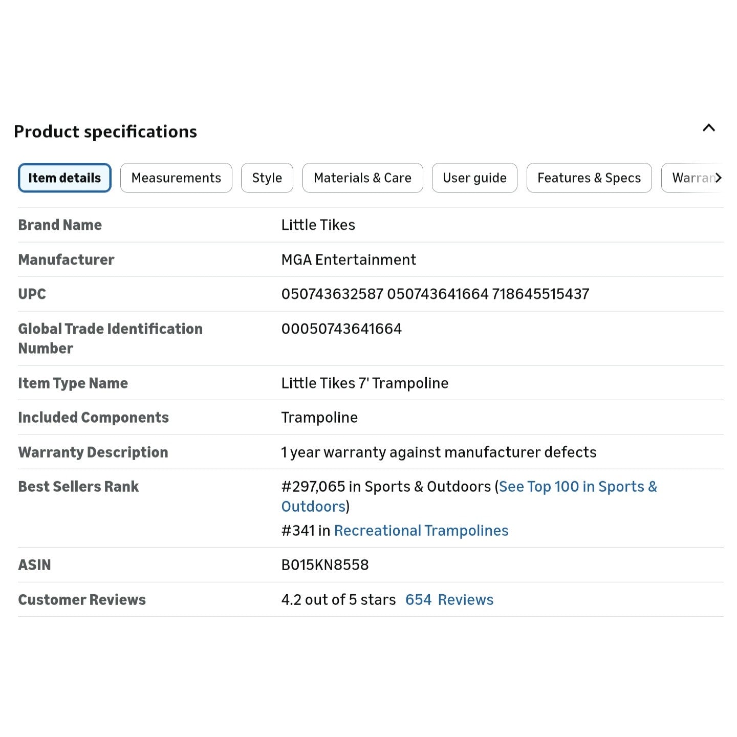Click the Manufacturer row label

click(x=66, y=260)
